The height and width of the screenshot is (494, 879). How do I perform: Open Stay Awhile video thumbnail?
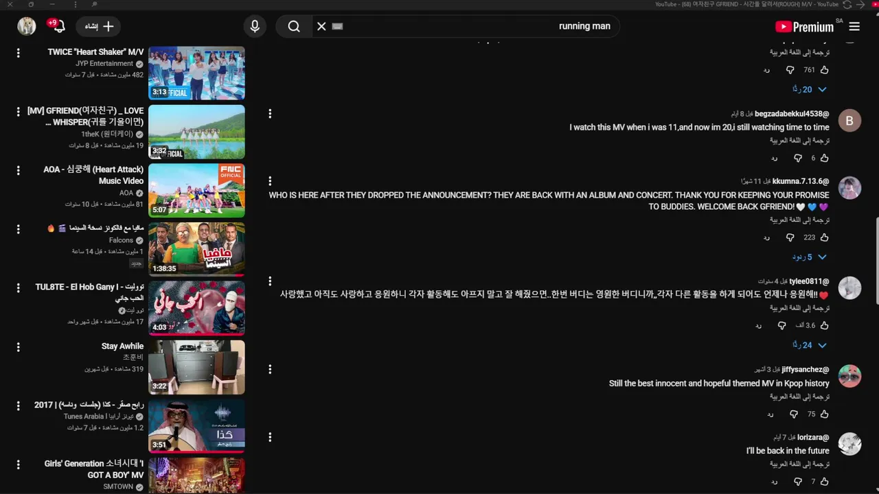click(196, 367)
